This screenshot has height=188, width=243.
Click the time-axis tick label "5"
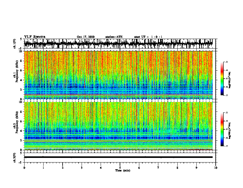point(120,168)
